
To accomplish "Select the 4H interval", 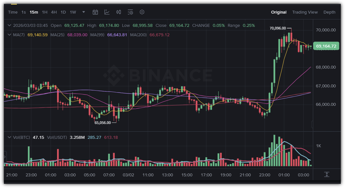I will coord(54,12).
